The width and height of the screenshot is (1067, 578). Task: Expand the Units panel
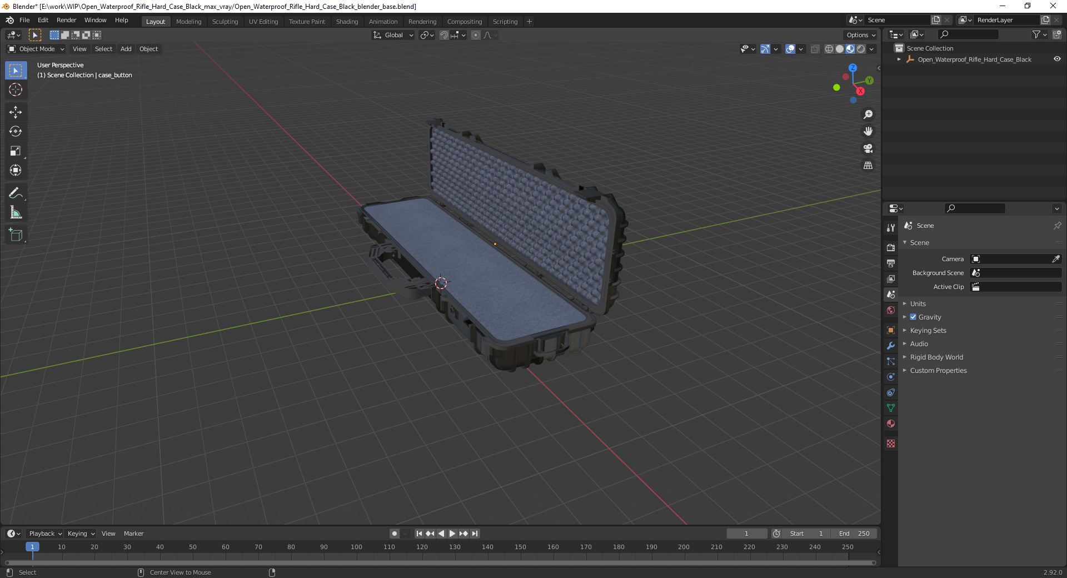[918, 303]
